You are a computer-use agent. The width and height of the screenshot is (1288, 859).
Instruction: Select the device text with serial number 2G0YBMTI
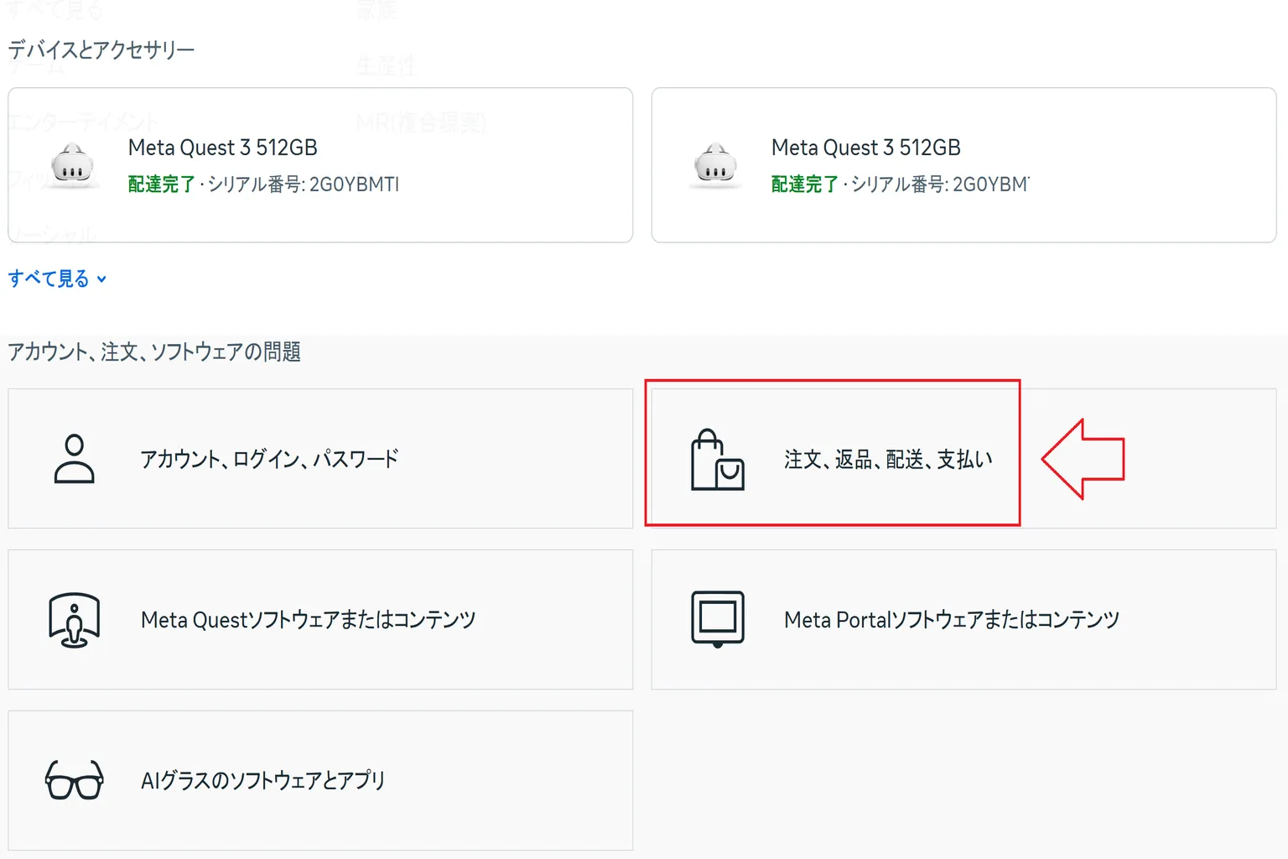pyautogui.click(x=263, y=184)
